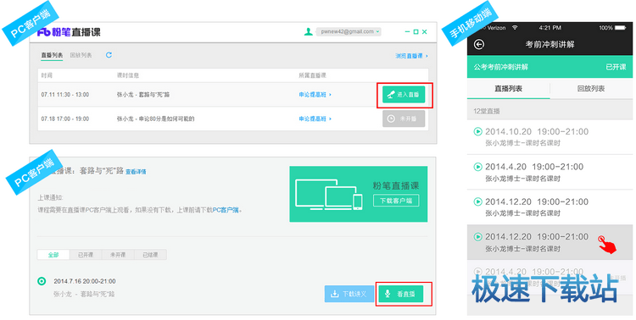Click 2014.7.16 20:00-21:00 lesson time
Screen dimensions: 636x320
(84, 281)
